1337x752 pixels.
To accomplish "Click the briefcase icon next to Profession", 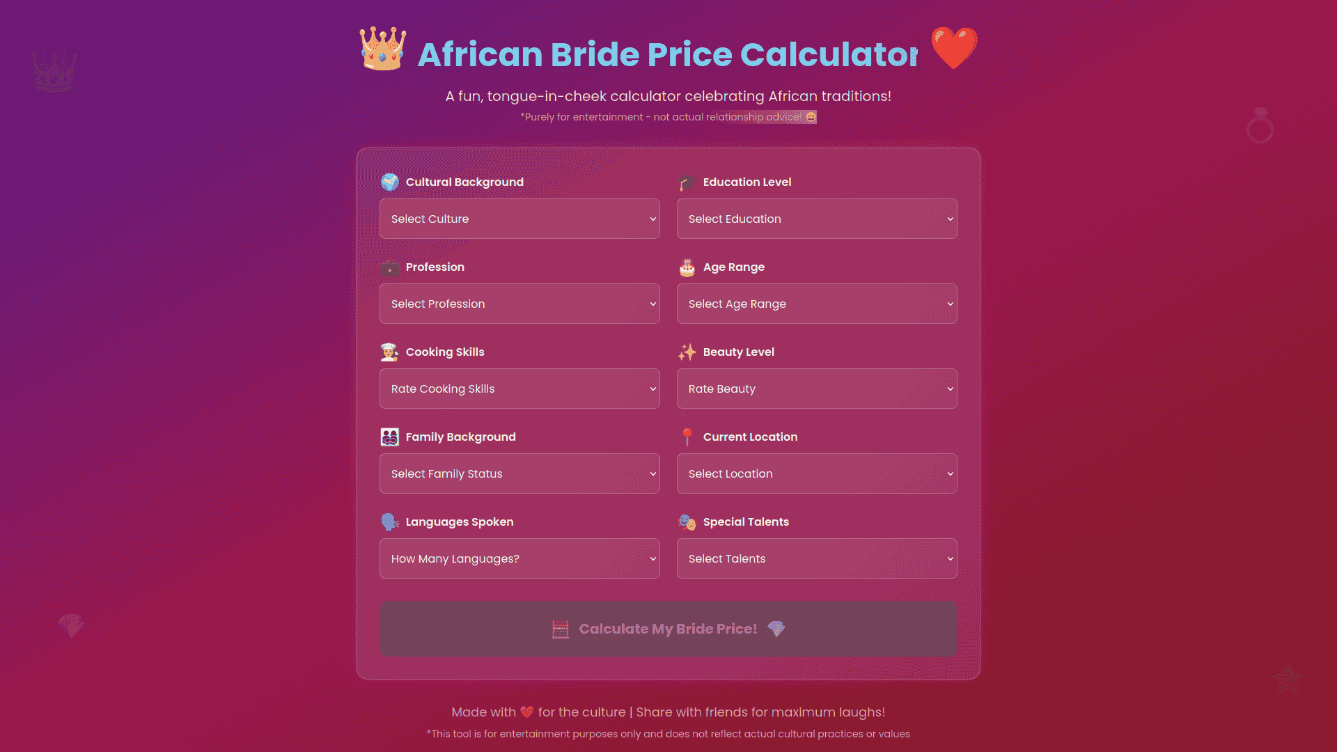I will click(390, 267).
